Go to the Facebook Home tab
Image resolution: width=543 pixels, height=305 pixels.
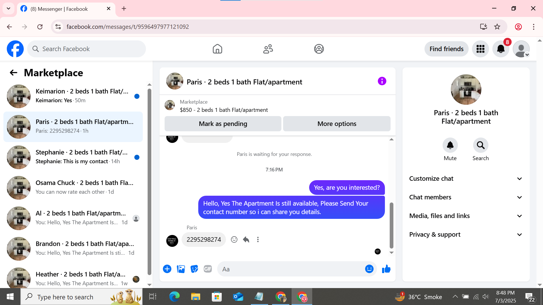217,49
